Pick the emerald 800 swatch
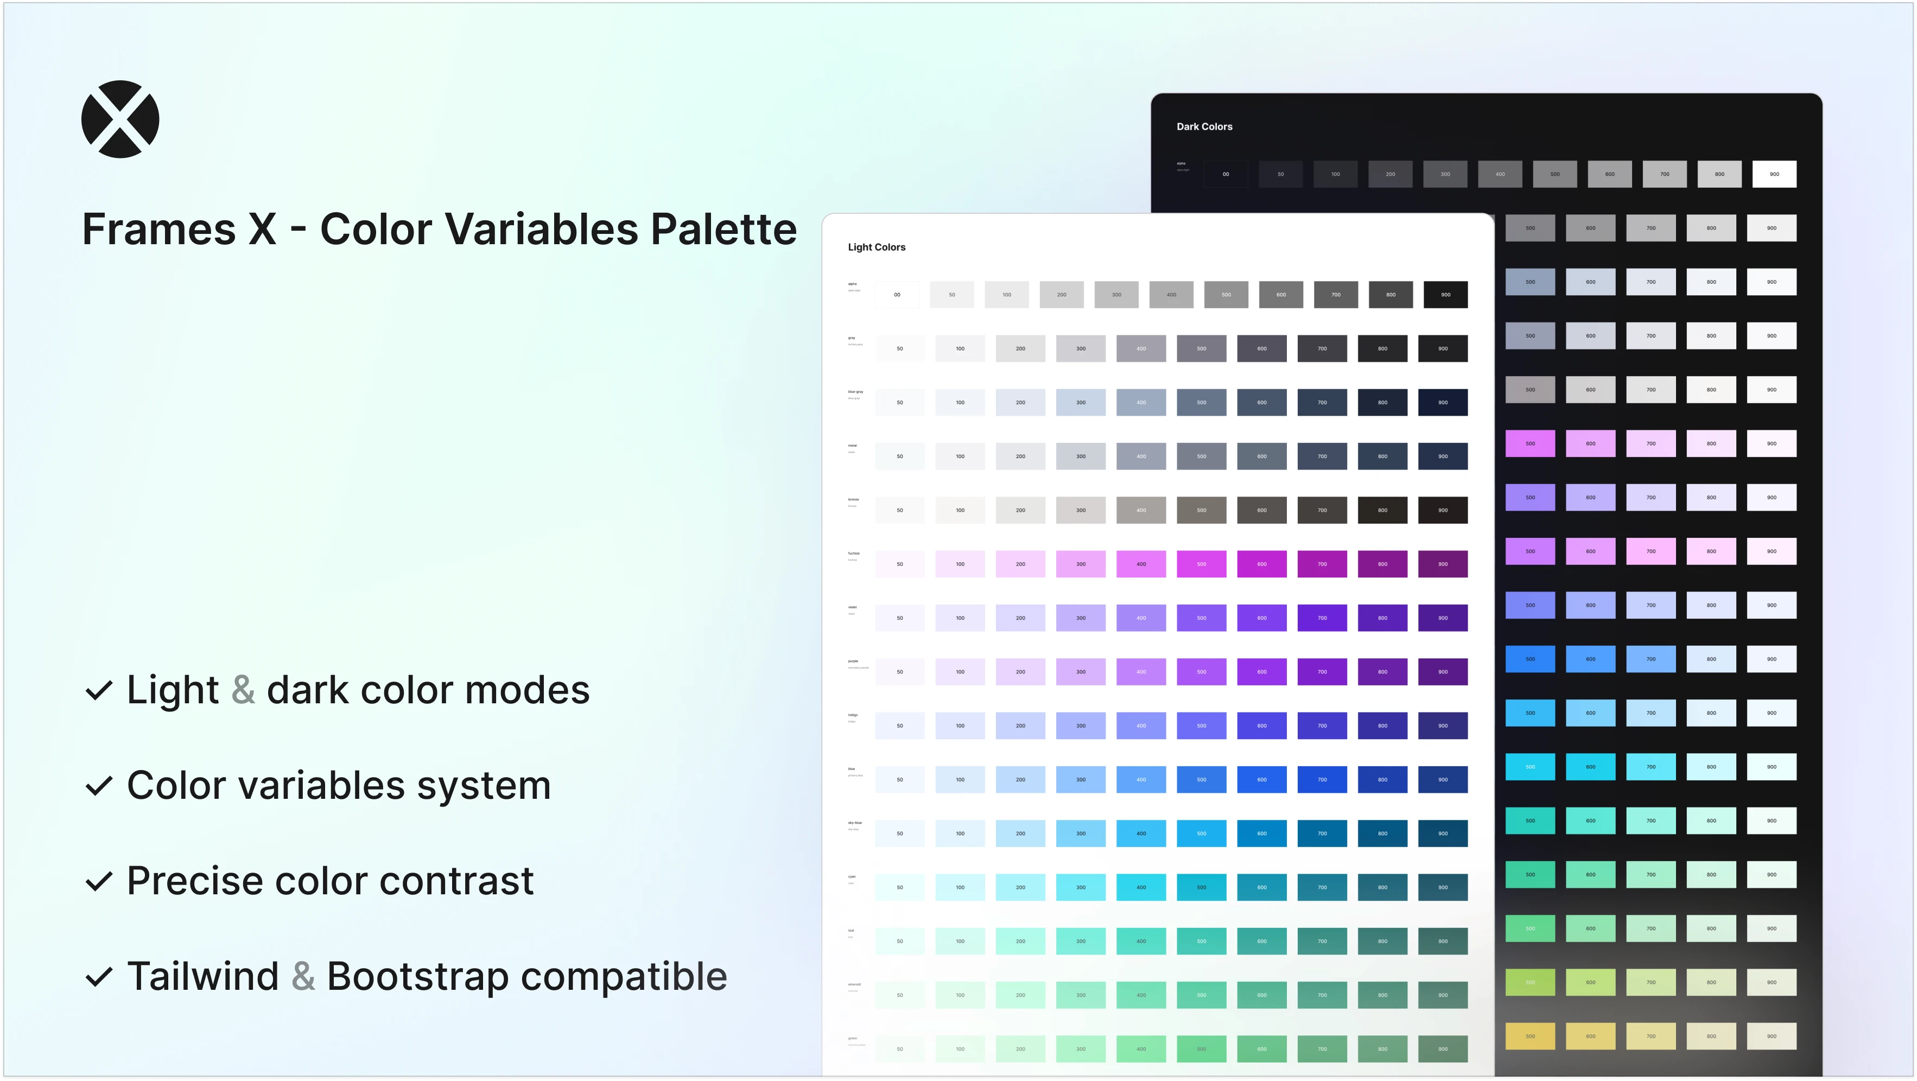This screenshot has width=1917, height=1081. 1383,995
